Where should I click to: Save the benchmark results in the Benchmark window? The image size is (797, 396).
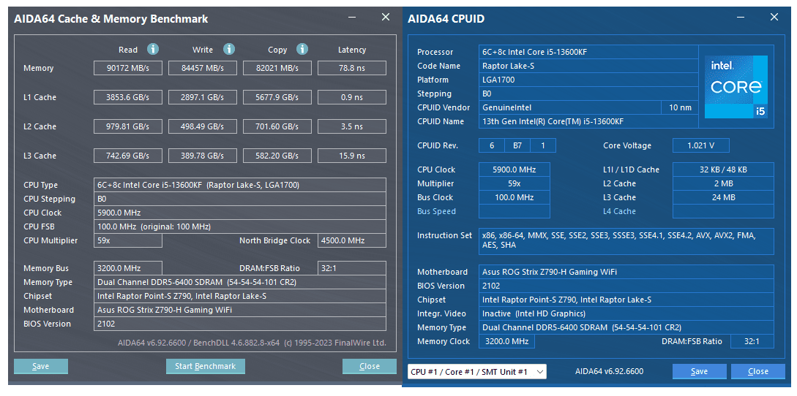41,366
